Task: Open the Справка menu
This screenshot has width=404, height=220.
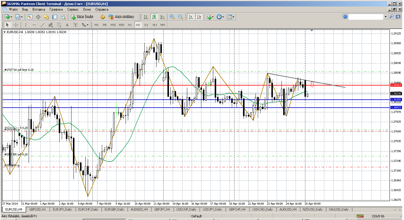Action: [102, 9]
